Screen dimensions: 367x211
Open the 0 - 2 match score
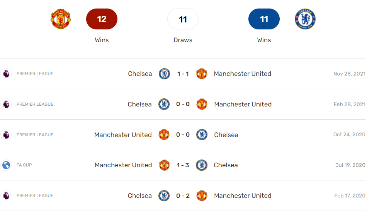click(183, 196)
